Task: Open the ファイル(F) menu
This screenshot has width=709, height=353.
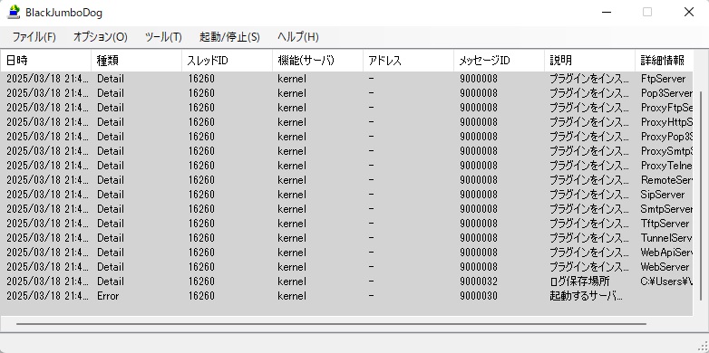Action: tap(34, 37)
